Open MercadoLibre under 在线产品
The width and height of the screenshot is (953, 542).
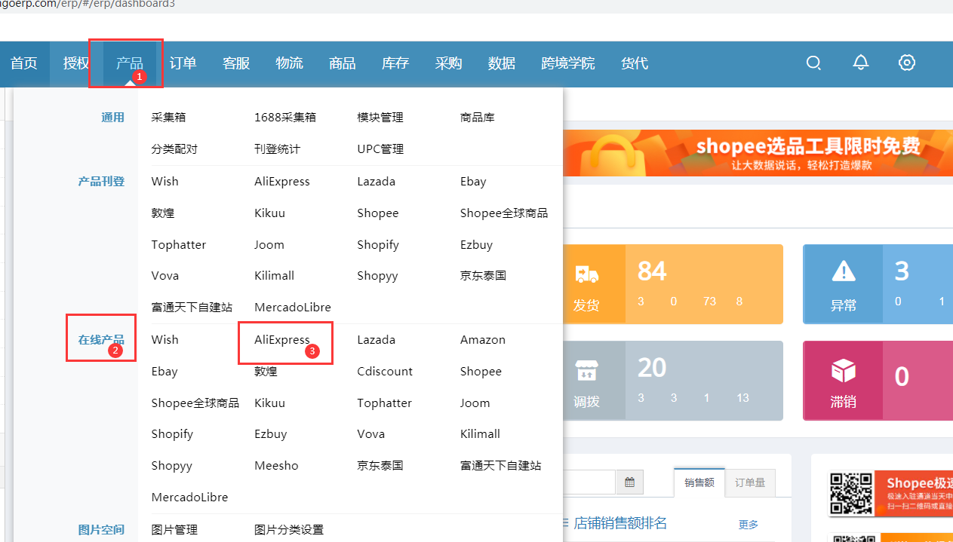pyautogui.click(x=189, y=498)
